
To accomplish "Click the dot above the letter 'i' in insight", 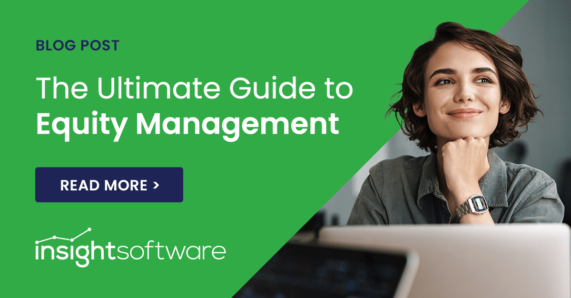I will pos(37,242).
